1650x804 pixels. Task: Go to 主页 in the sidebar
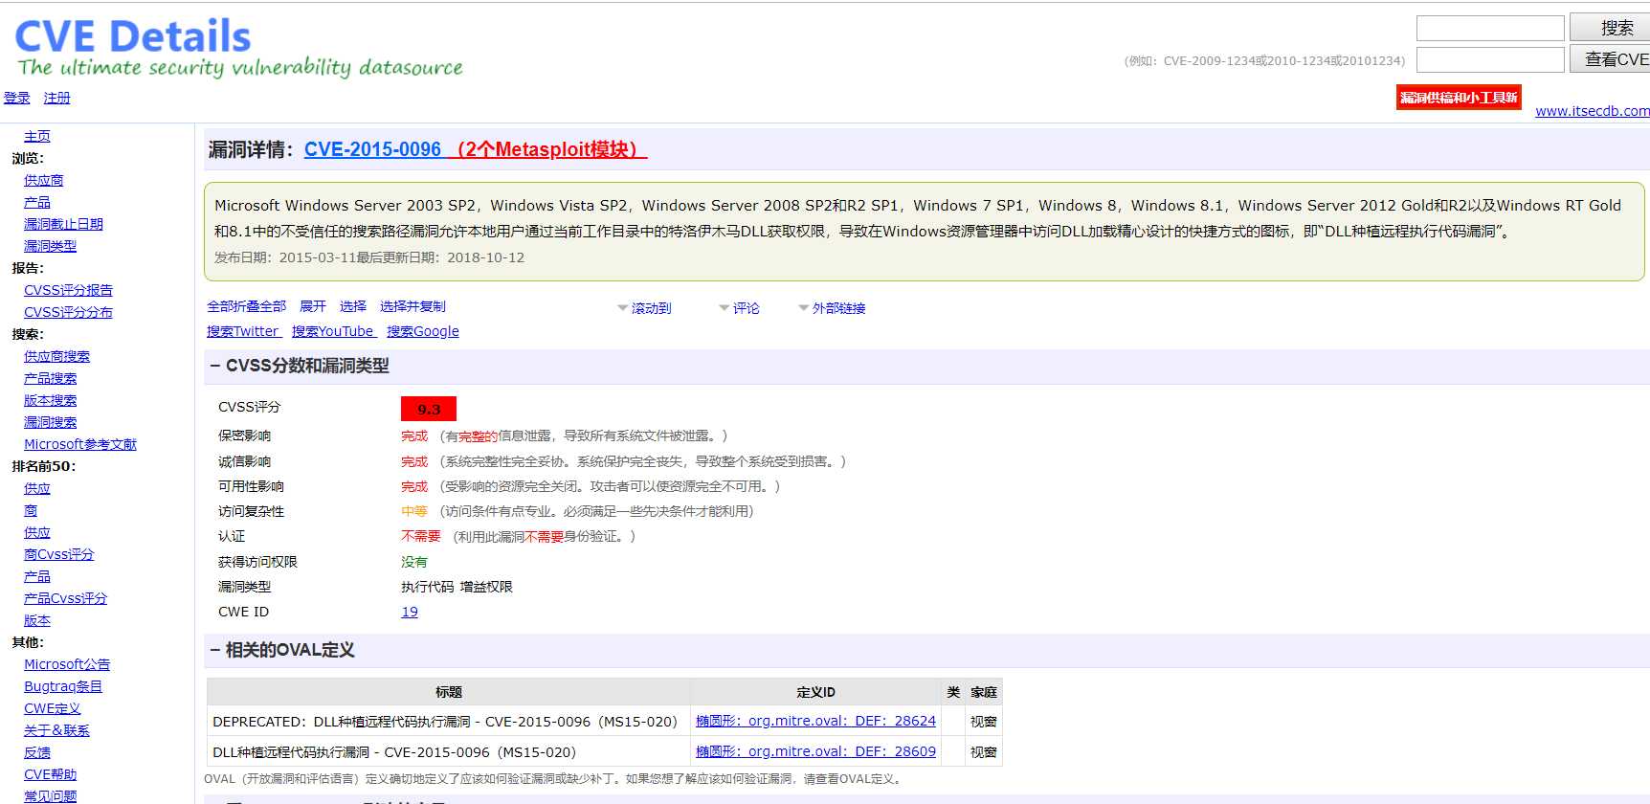37,136
